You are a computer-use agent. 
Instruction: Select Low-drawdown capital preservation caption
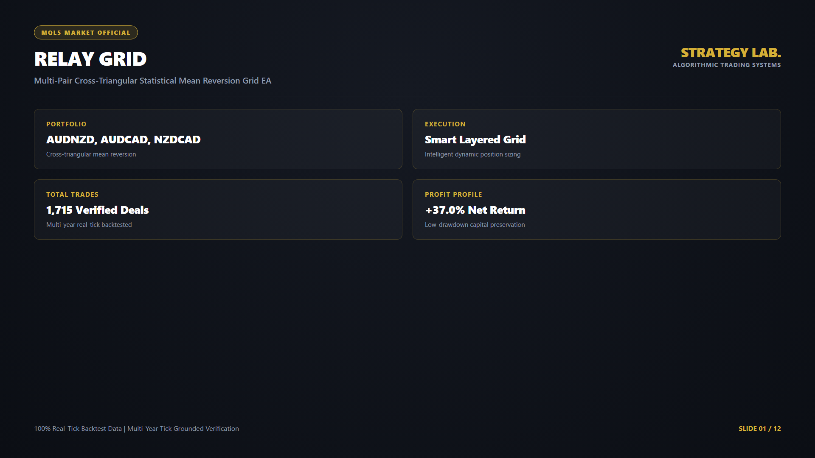(475, 225)
